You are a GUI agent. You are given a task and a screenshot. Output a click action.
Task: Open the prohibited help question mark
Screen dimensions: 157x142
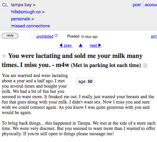[x=56, y=35]
